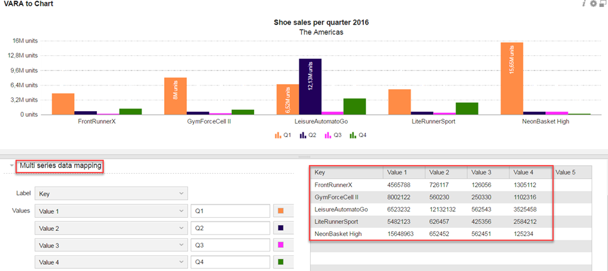Toggle Q3 series in chart legend
608x271 pixels.
pos(331,135)
